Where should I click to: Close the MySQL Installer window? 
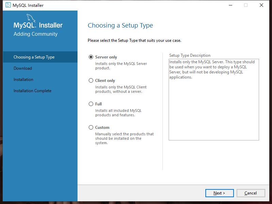[261, 5]
